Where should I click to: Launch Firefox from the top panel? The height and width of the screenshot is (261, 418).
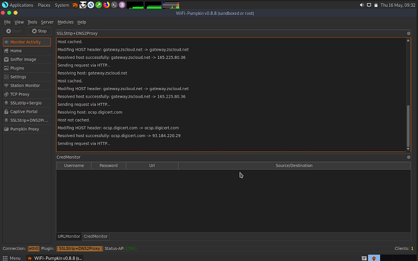point(107,5)
